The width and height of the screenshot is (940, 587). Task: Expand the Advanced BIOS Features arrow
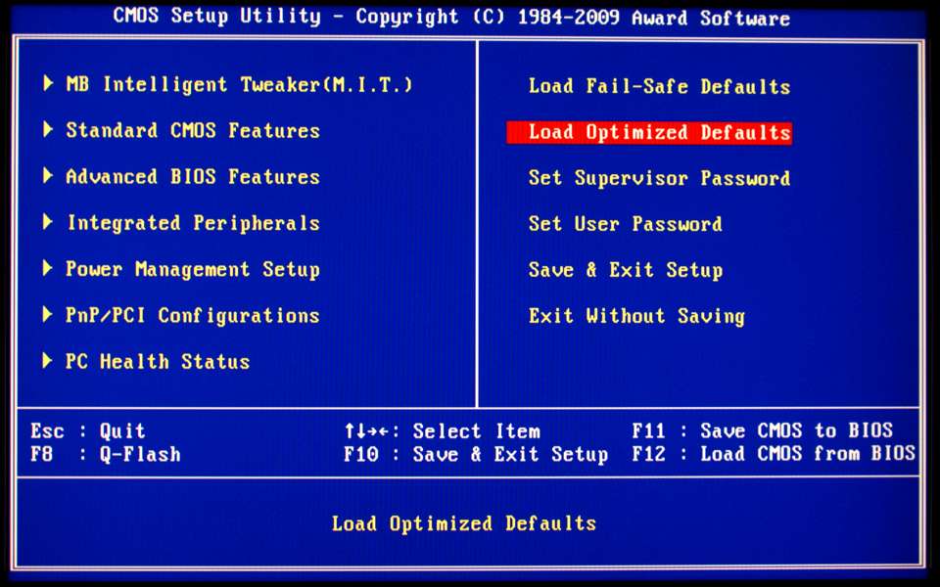(48, 177)
